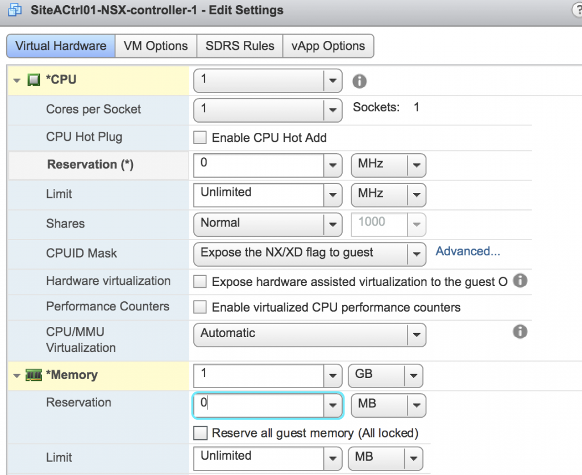
Task: Click into CPU Limit Unlimited field
Action: (259, 195)
